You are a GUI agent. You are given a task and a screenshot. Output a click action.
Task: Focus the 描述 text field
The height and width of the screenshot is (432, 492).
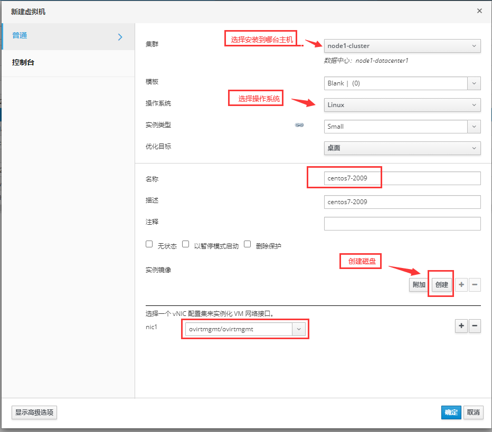402,202
